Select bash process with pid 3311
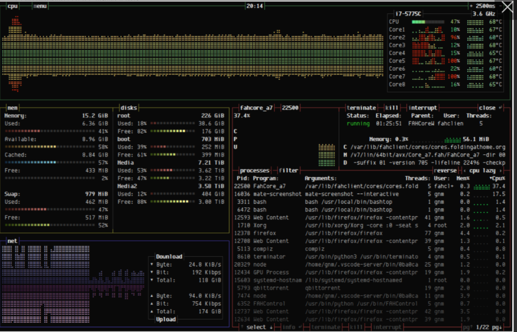 [x=370, y=202]
